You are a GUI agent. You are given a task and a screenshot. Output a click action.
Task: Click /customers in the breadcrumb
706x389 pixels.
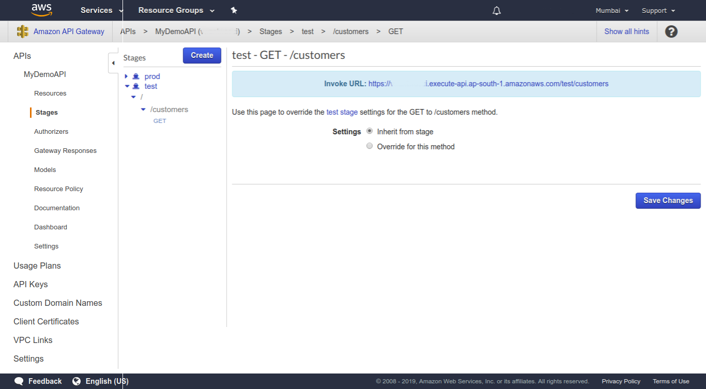[x=351, y=32]
